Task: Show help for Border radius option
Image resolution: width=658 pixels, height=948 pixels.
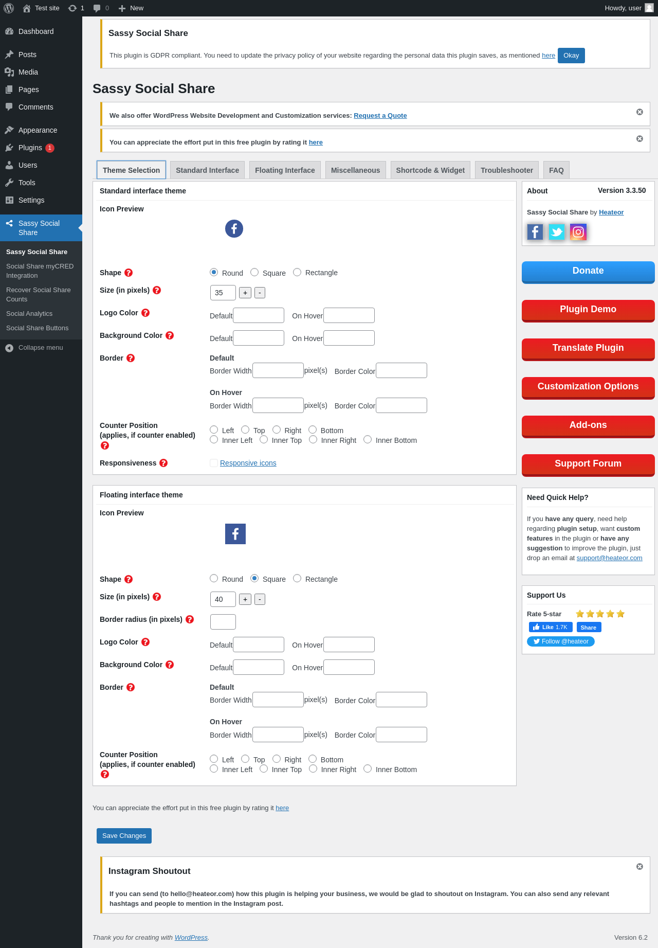Action: [190, 619]
